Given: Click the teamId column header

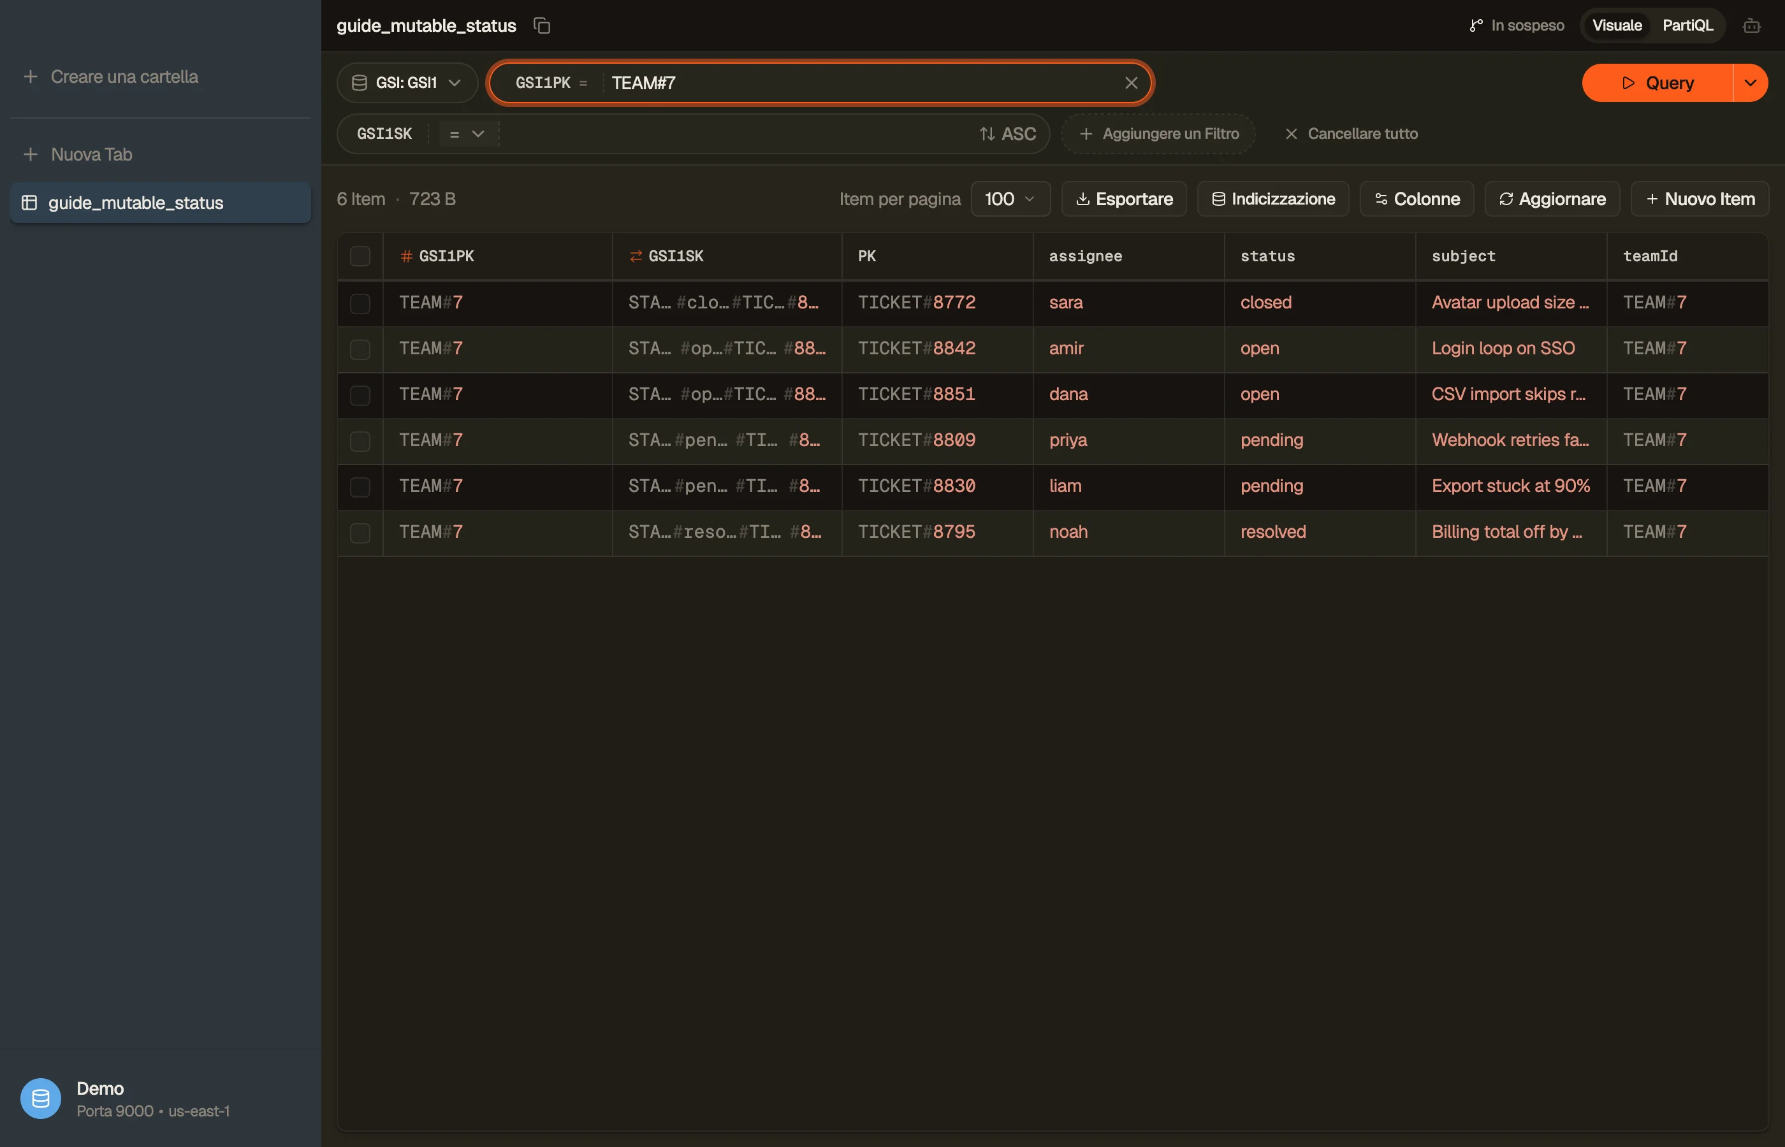Looking at the screenshot, I should 1687,256.
